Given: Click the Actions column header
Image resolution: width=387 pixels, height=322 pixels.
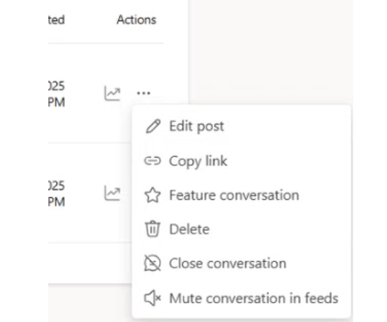Looking at the screenshot, I should [x=137, y=20].
